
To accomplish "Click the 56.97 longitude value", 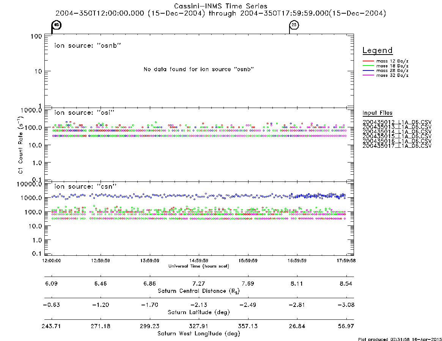I will [x=346, y=326].
